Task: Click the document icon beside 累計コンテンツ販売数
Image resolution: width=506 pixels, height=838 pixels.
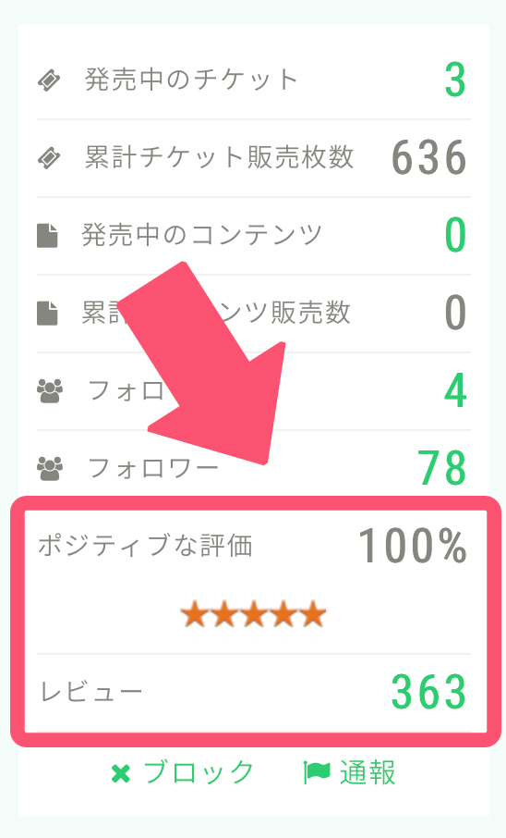Action: pos(47,314)
